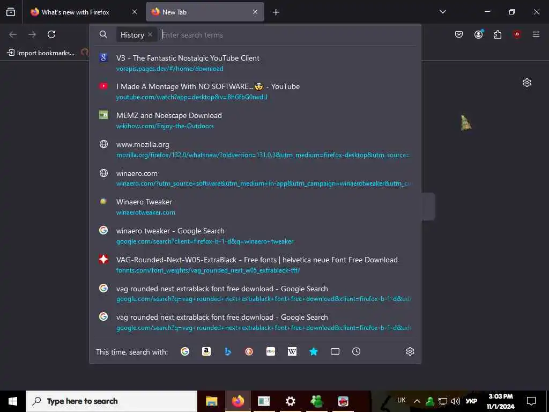Viewport: 549px width, 412px height.
Task: Open the "Winaero Tweaker" history entry
Action: point(255,207)
